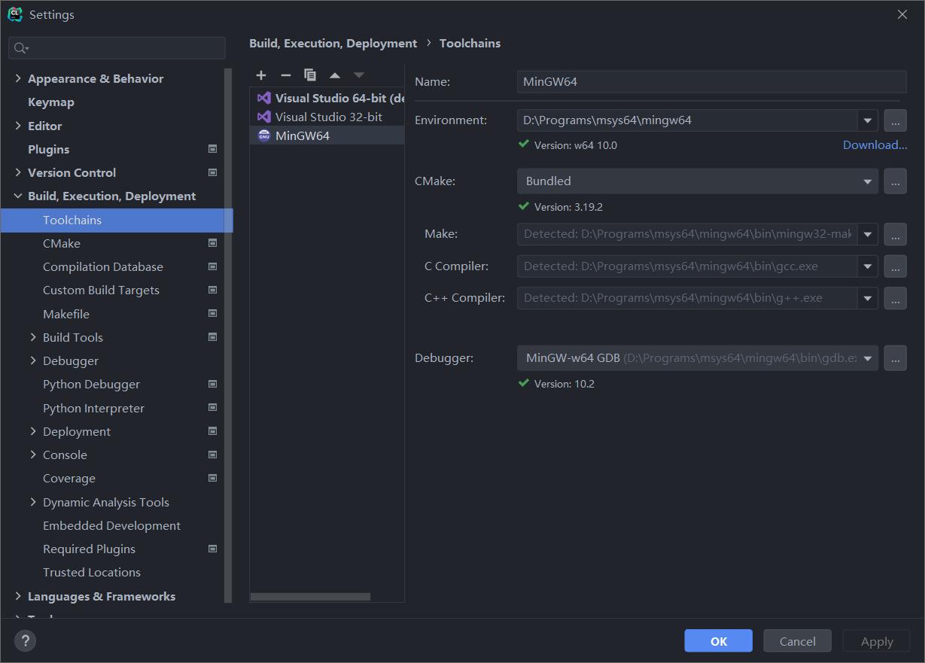The height and width of the screenshot is (663, 925).
Task: Open the Make path dropdown arrow
Action: [868, 235]
